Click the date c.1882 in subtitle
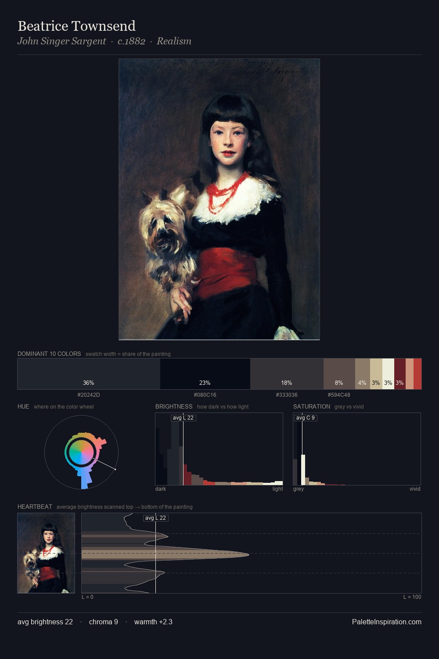 click(x=131, y=41)
